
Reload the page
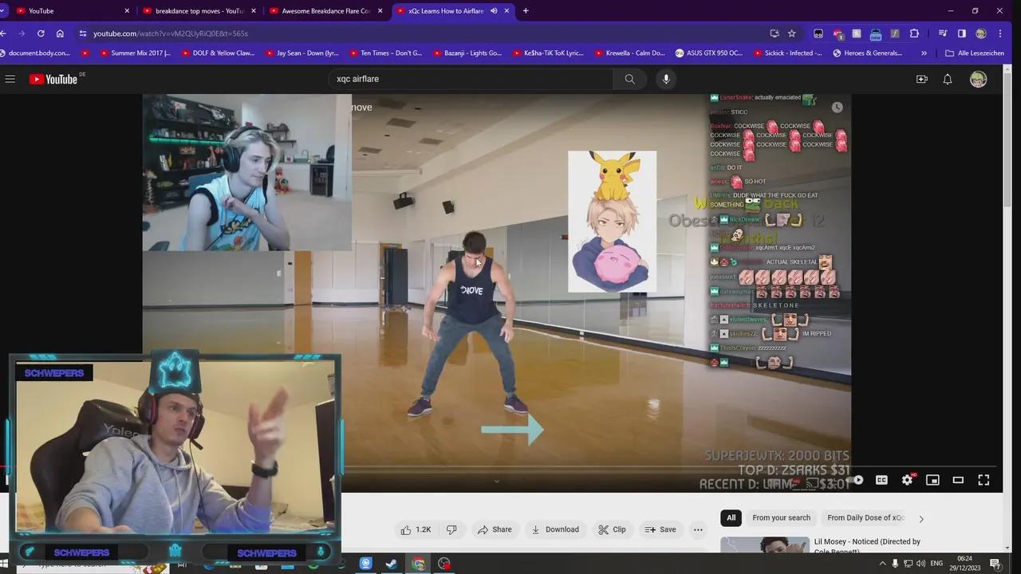point(41,33)
